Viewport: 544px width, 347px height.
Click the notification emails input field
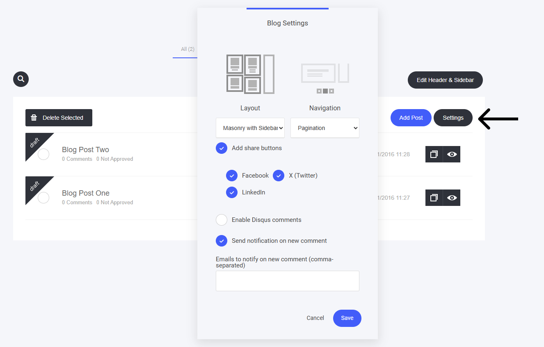(x=288, y=281)
